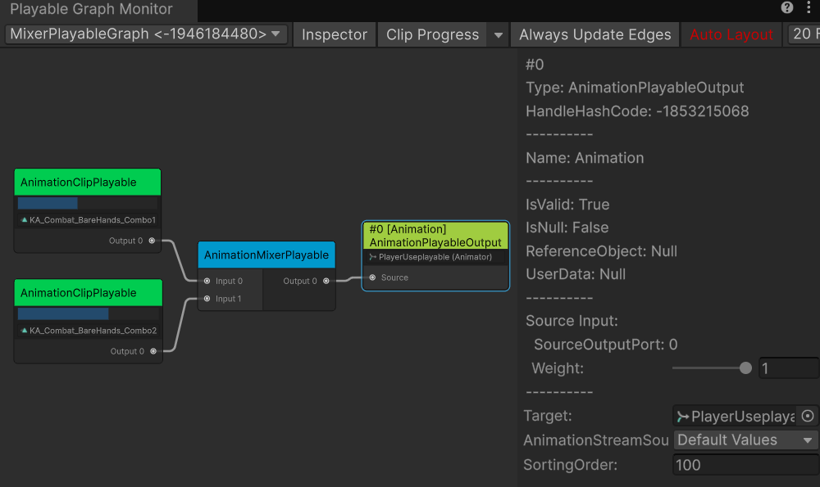Toggle the Inspector panel button
The image size is (820, 487).
(x=334, y=35)
